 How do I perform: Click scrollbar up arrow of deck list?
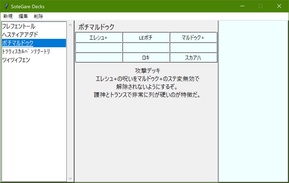point(70,25)
